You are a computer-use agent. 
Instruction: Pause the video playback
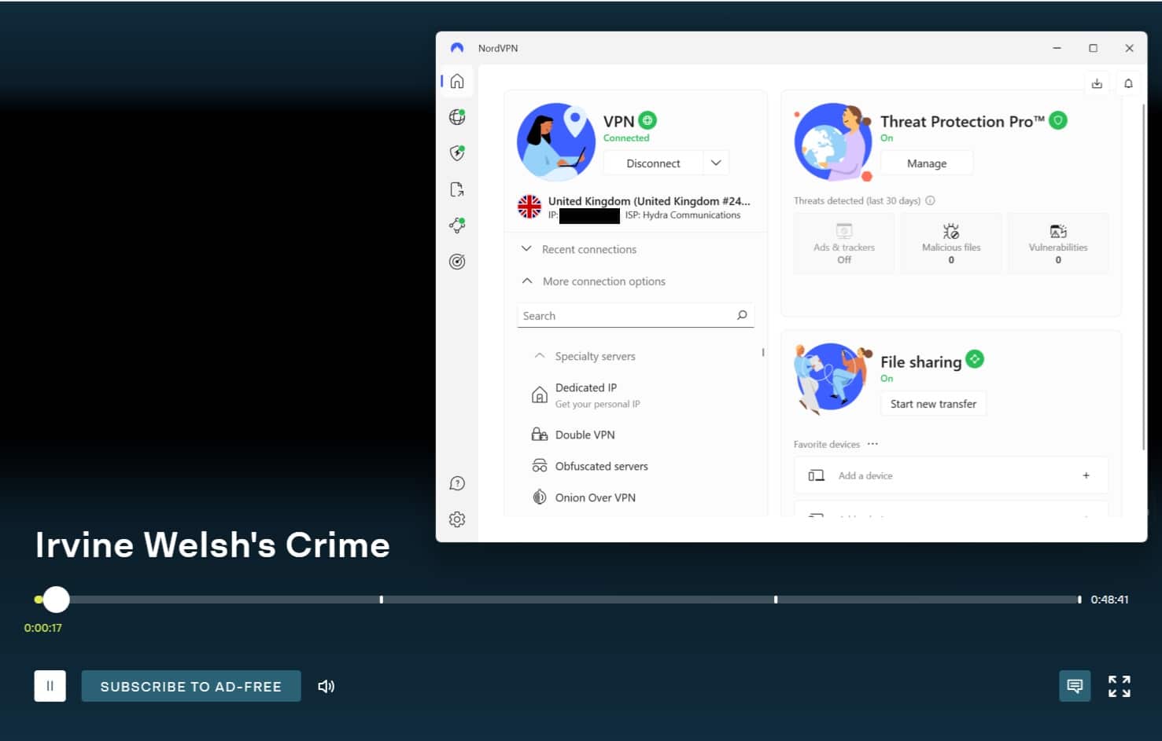[50, 686]
